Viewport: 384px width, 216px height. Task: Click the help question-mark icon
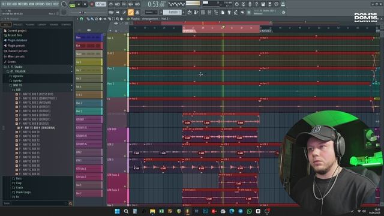256,4
